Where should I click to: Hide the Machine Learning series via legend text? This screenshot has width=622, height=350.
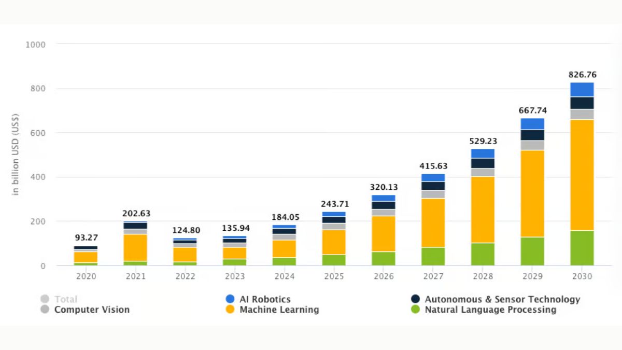pos(279,310)
